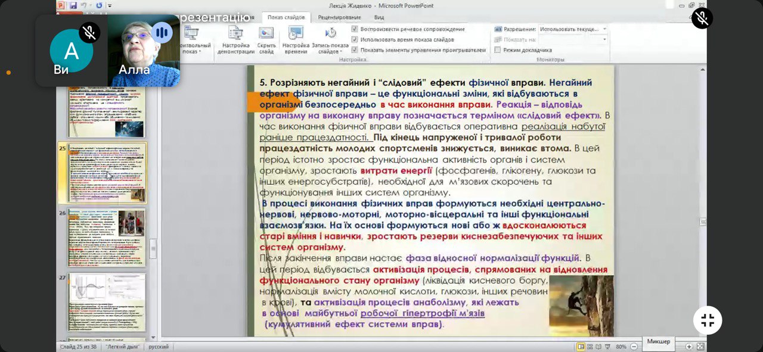Switch to slide sorter view in status bar

(x=590, y=347)
